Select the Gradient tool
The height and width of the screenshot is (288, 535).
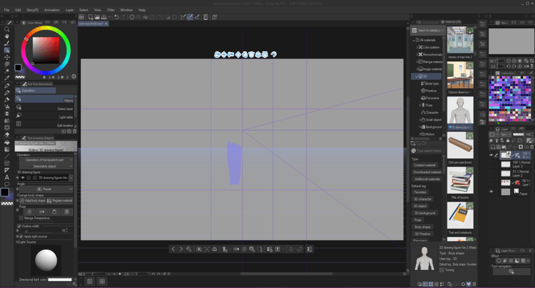pyautogui.click(x=7, y=149)
